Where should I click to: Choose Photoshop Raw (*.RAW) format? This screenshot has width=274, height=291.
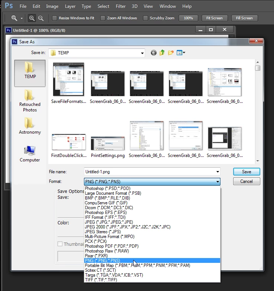click(152, 251)
